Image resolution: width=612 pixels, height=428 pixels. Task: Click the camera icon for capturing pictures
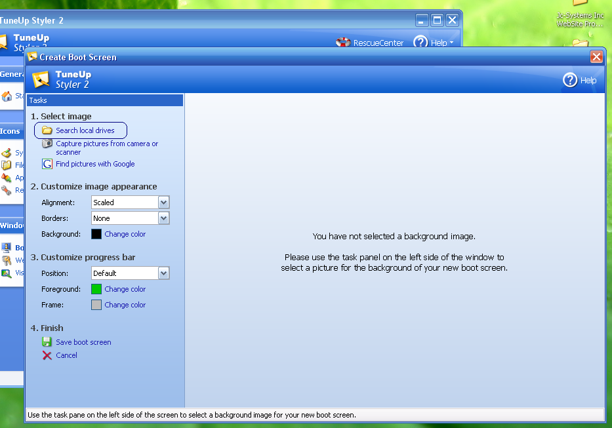pos(47,144)
